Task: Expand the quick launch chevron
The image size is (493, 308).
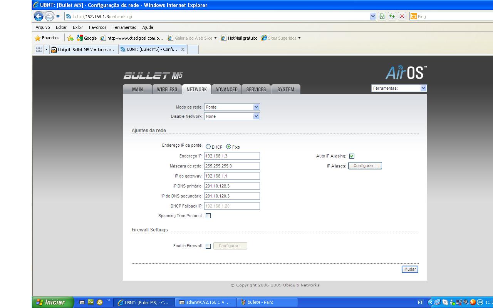Action: coord(109,301)
